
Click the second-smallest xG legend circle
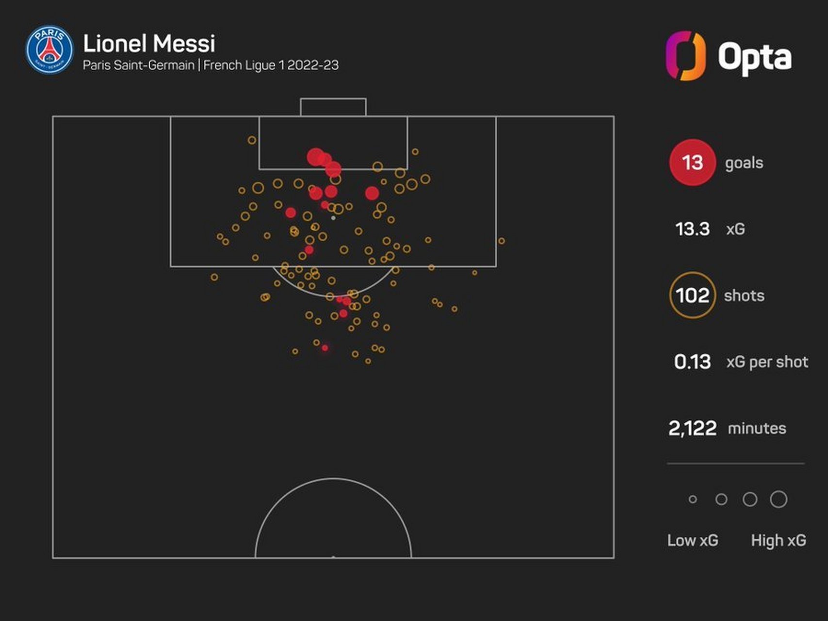click(x=721, y=499)
